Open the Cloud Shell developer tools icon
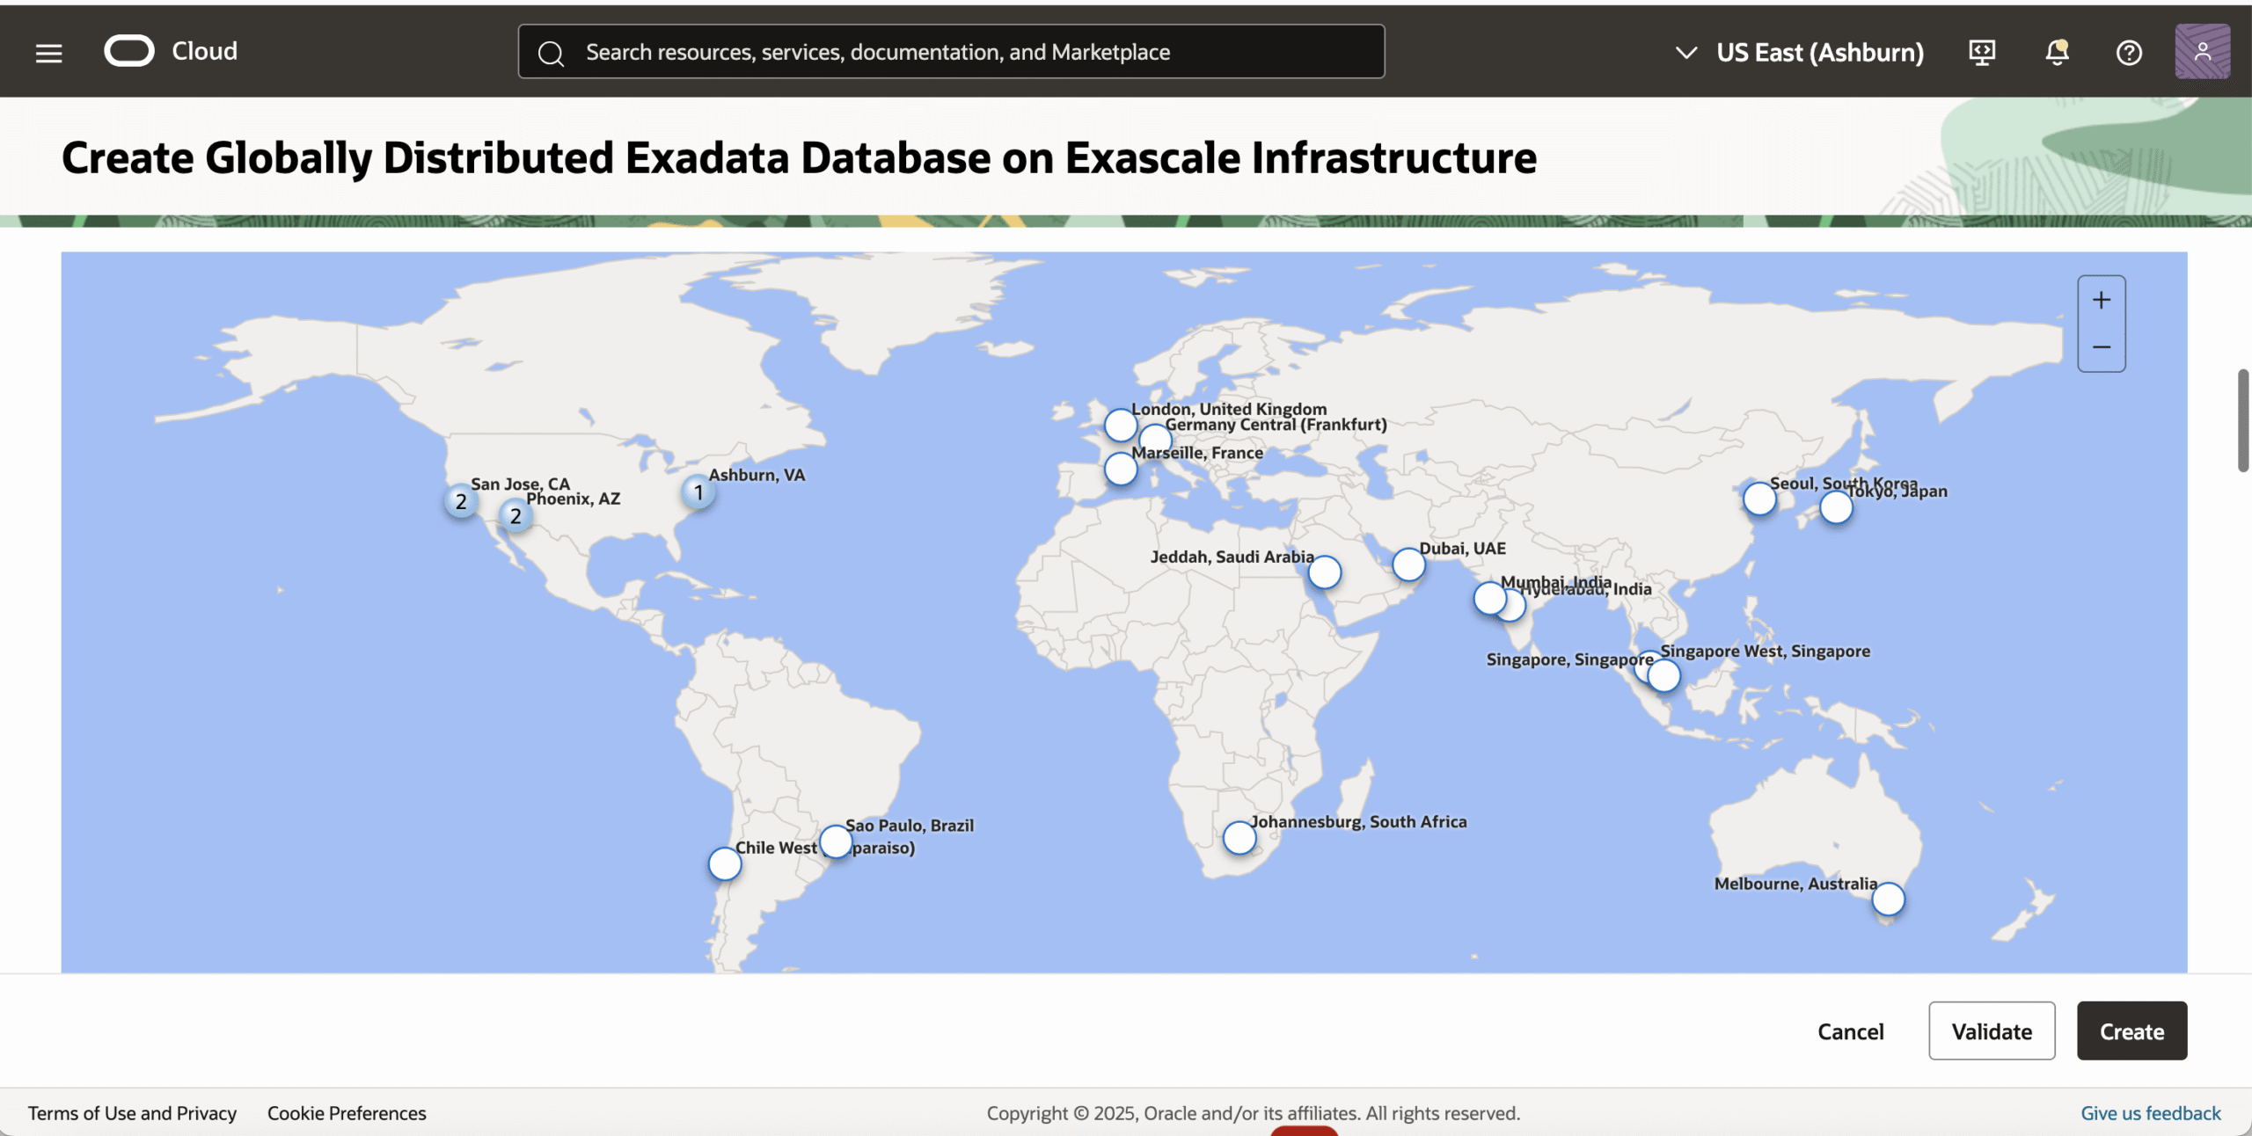This screenshot has height=1136, width=2252. (x=1982, y=53)
